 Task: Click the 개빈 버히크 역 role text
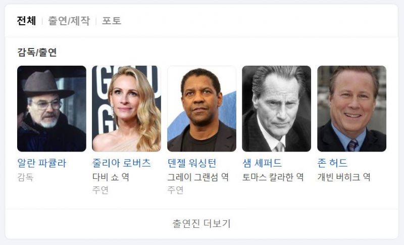tap(344, 177)
